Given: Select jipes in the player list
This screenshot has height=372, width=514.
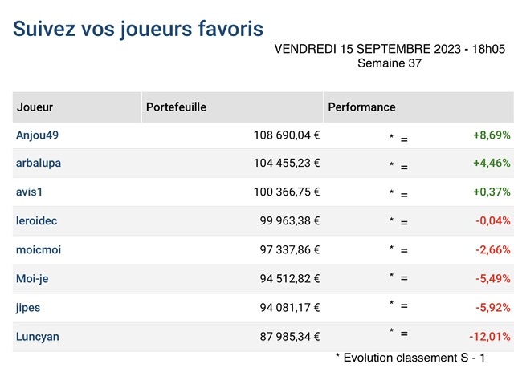Looking at the screenshot, I should click(28, 308).
